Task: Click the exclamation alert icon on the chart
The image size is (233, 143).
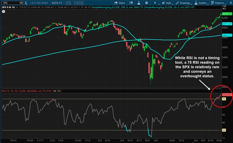Action: click(x=4, y=12)
